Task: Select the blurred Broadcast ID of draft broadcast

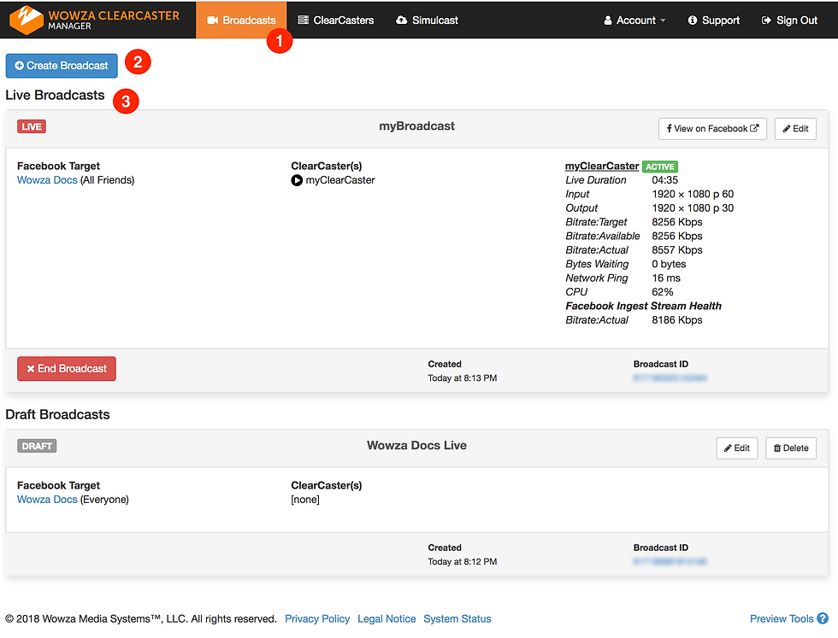Action: tap(670, 562)
